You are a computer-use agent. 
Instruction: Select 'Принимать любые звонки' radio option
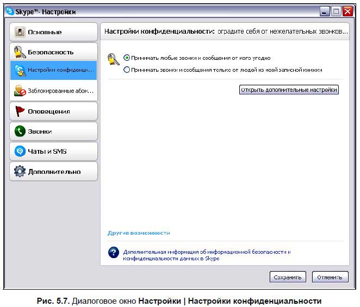[127, 58]
